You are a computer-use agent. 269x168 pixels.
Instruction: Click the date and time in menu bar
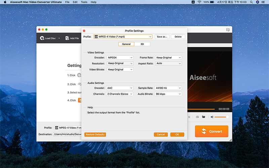pos(232,2)
